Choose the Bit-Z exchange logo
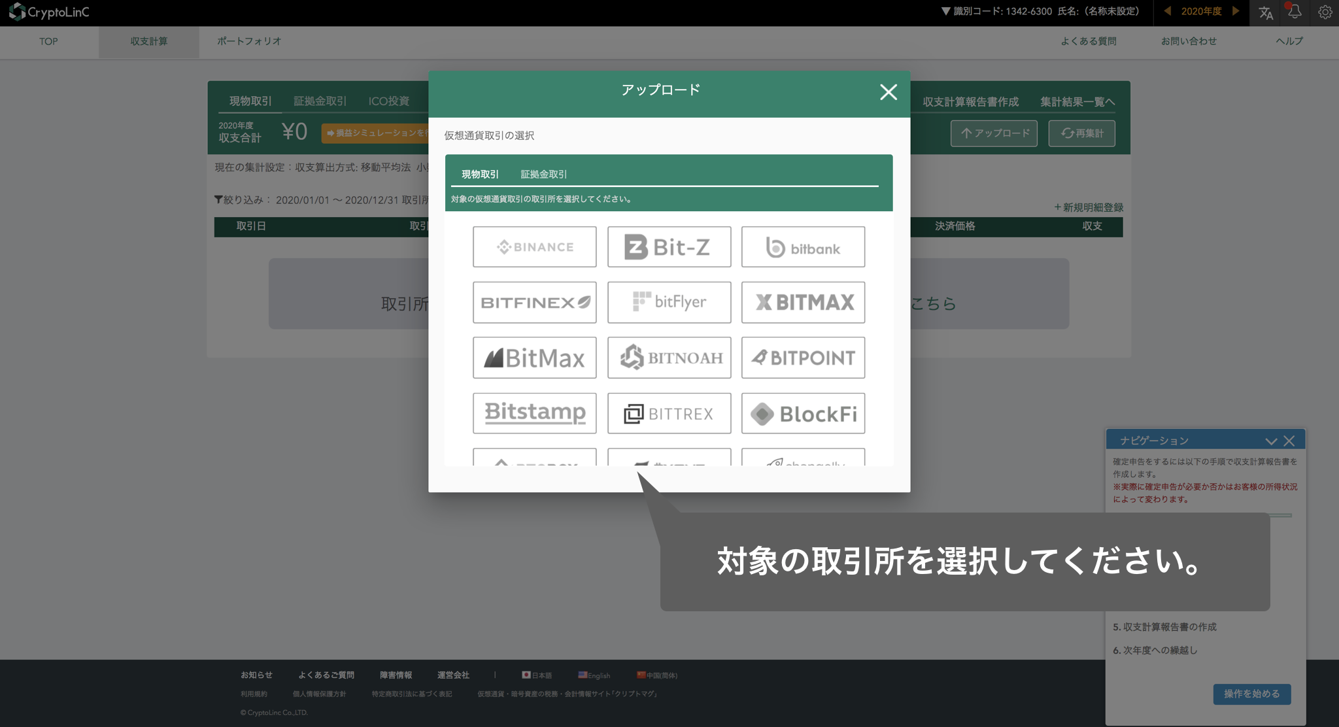 pos(669,246)
